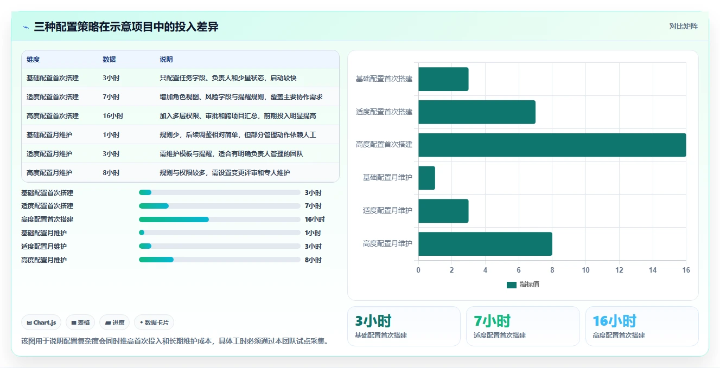The height and width of the screenshot is (368, 720).
Task: Click table cell 适度配置首次搭建
Action: pyautogui.click(x=53, y=97)
